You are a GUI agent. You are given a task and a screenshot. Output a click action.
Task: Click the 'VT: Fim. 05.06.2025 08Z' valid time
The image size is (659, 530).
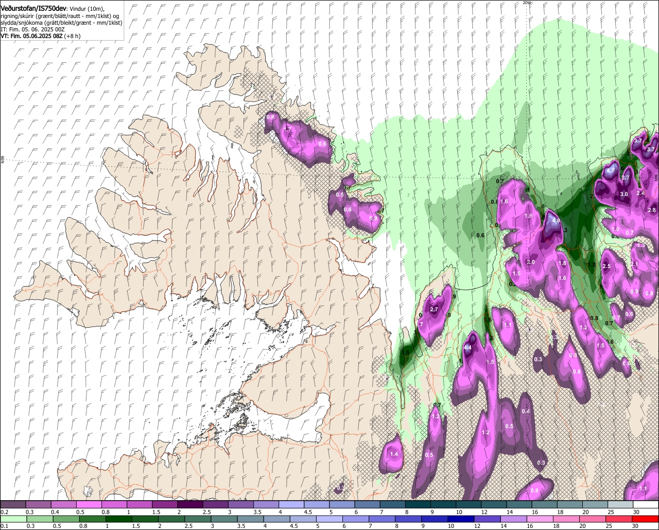31,36
